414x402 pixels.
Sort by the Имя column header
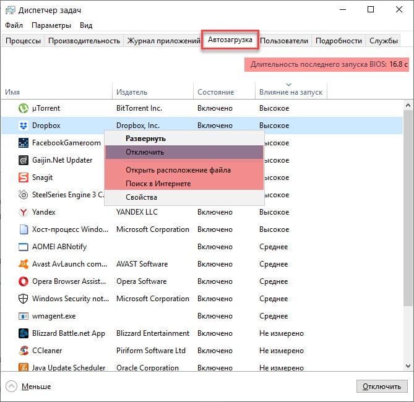(x=57, y=92)
